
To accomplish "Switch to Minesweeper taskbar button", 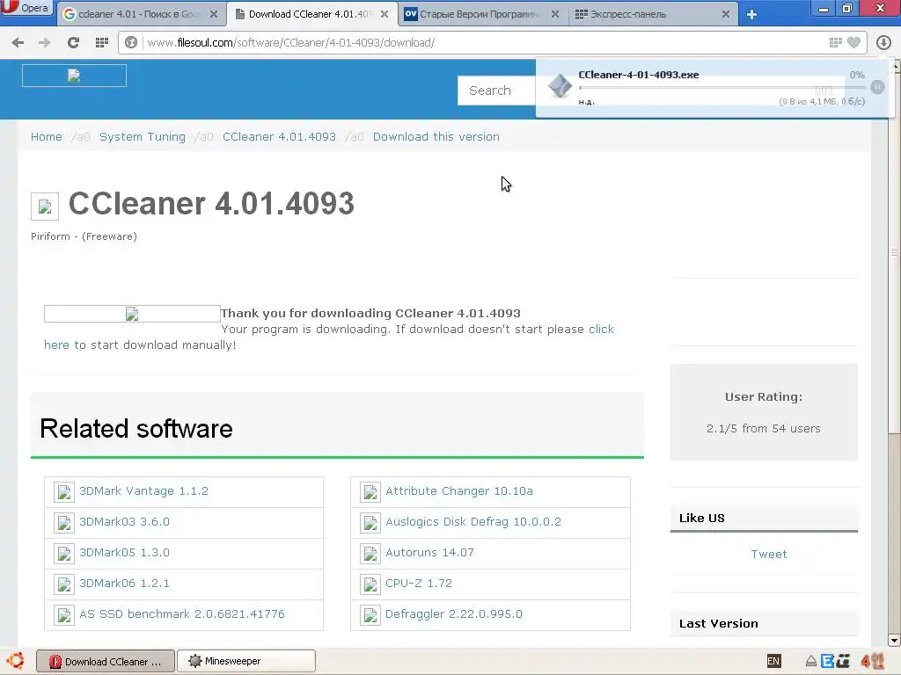I will point(246,661).
